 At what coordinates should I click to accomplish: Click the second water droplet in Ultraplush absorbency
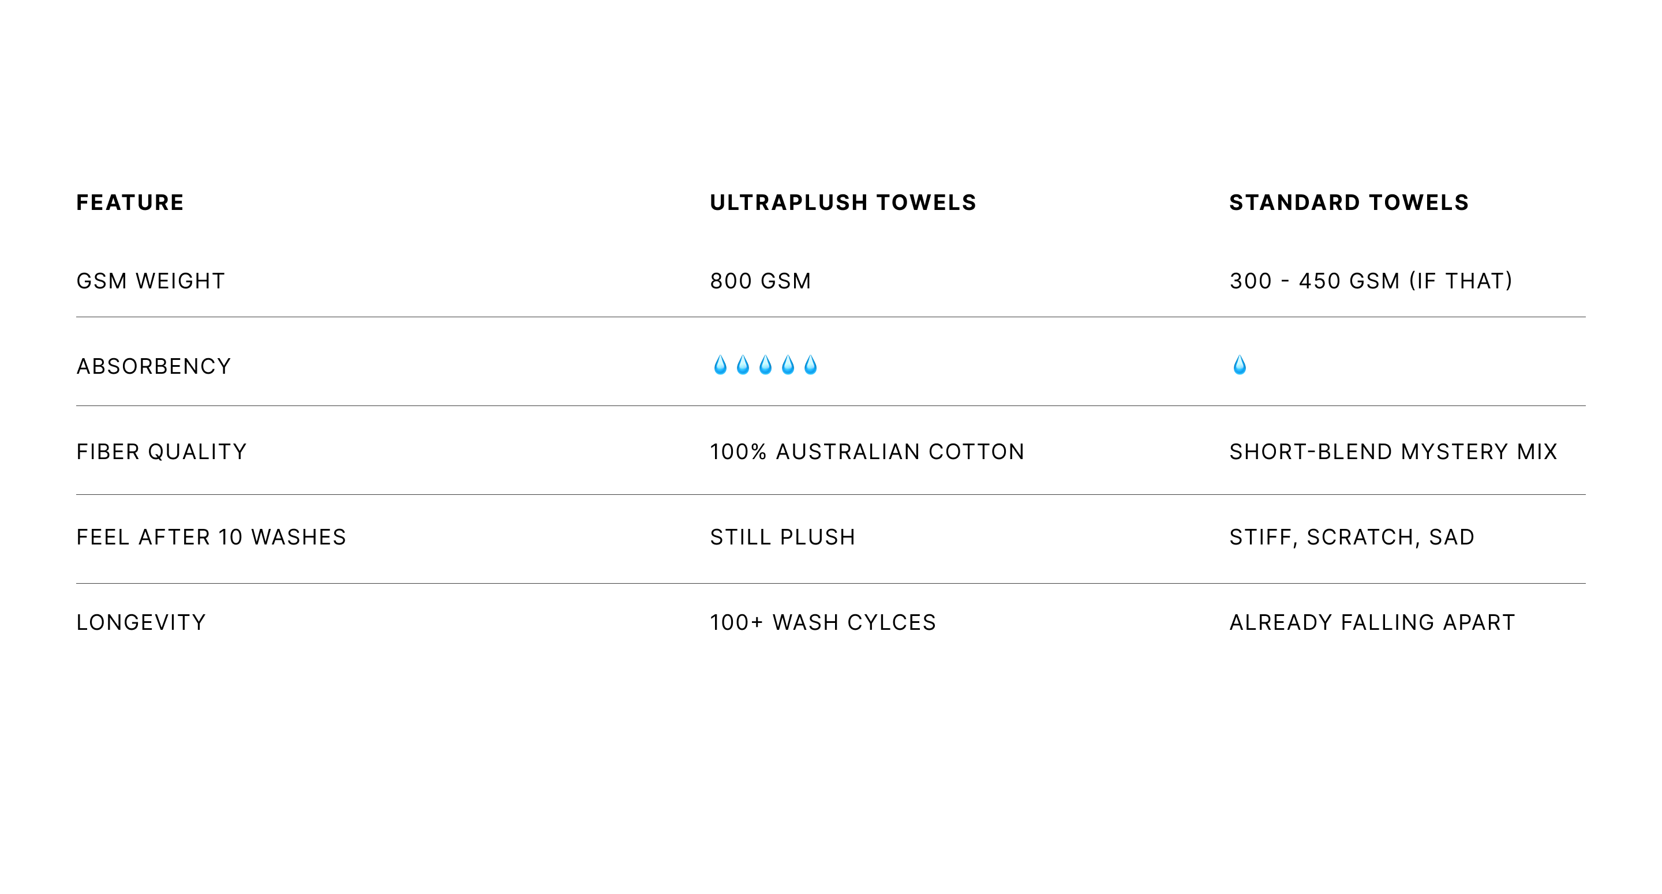tap(743, 365)
